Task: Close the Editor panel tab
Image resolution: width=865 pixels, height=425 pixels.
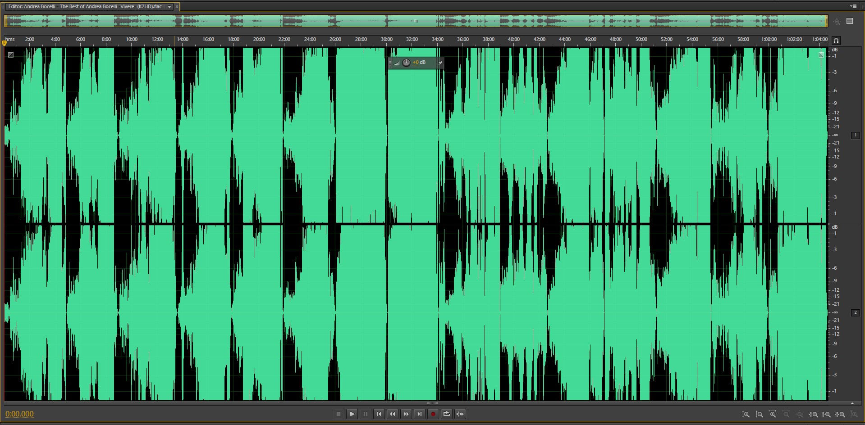Action: pyautogui.click(x=177, y=7)
